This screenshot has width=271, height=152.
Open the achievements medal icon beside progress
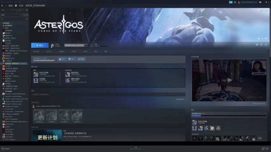92,45
